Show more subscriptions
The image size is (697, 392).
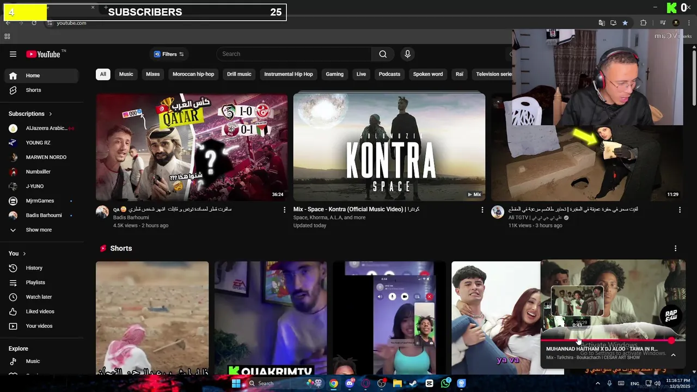click(x=41, y=230)
